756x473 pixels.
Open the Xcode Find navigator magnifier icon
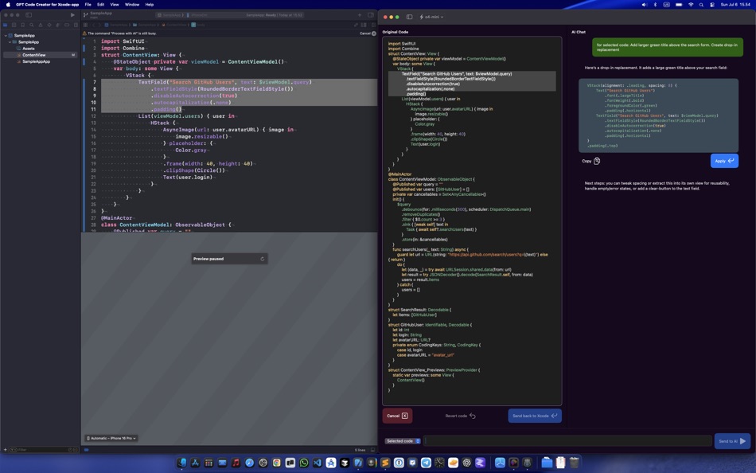[31, 25]
